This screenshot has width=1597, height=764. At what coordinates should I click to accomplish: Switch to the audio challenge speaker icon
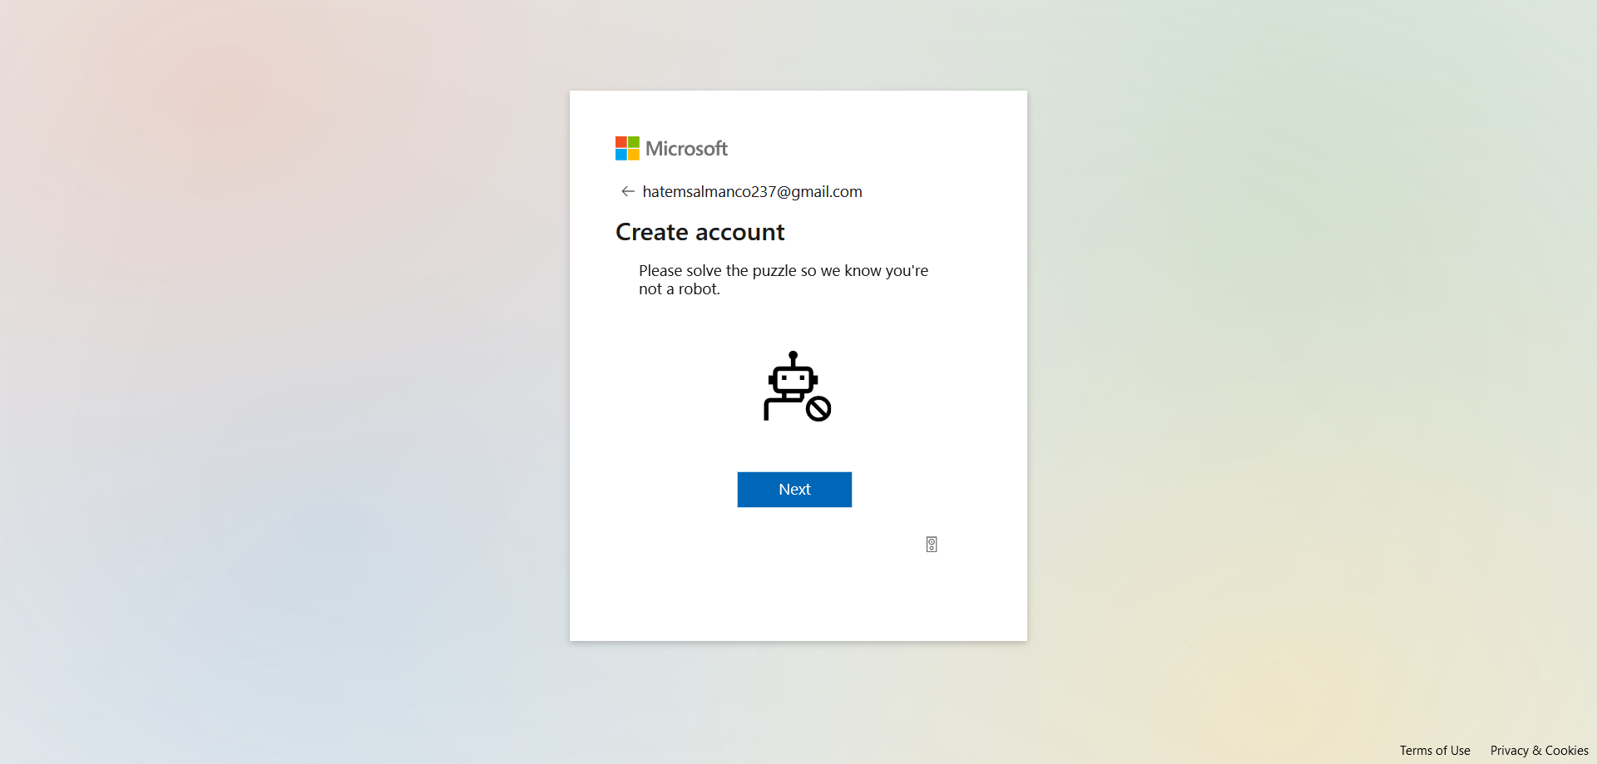[x=932, y=545]
